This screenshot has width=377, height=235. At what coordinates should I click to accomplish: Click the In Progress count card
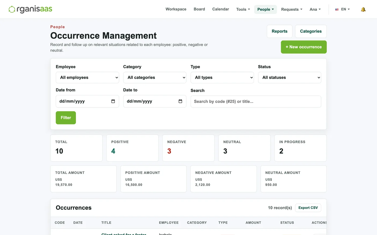[x=301, y=148]
